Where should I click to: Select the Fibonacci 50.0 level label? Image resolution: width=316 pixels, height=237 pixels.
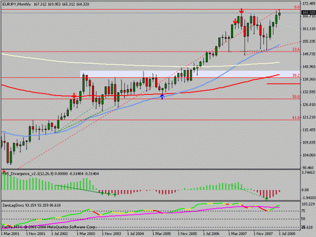pos(296,97)
